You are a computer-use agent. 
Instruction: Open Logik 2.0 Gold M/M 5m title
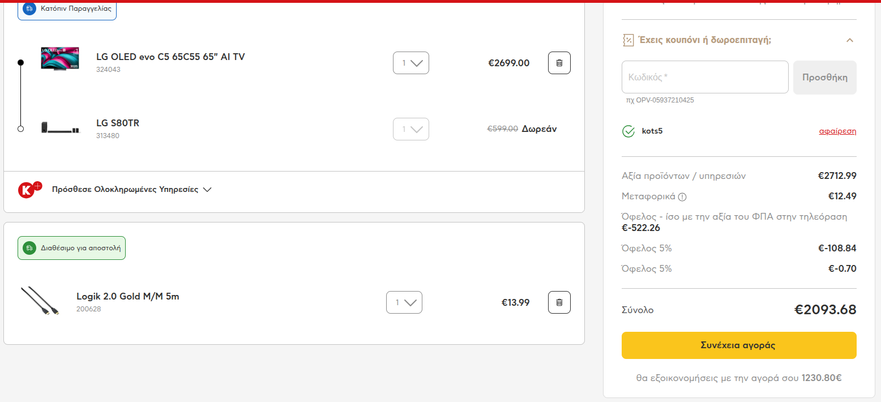click(x=128, y=296)
